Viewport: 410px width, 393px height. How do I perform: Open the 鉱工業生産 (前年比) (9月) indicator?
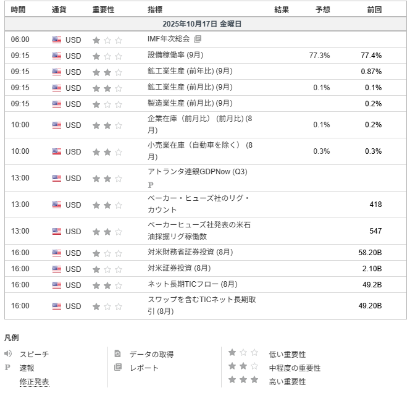(x=190, y=71)
